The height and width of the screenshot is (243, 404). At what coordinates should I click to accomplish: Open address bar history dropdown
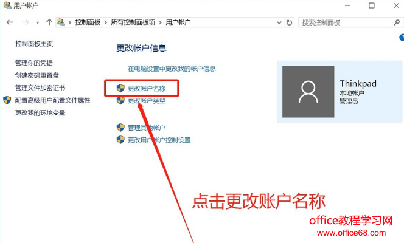click(279, 22)
